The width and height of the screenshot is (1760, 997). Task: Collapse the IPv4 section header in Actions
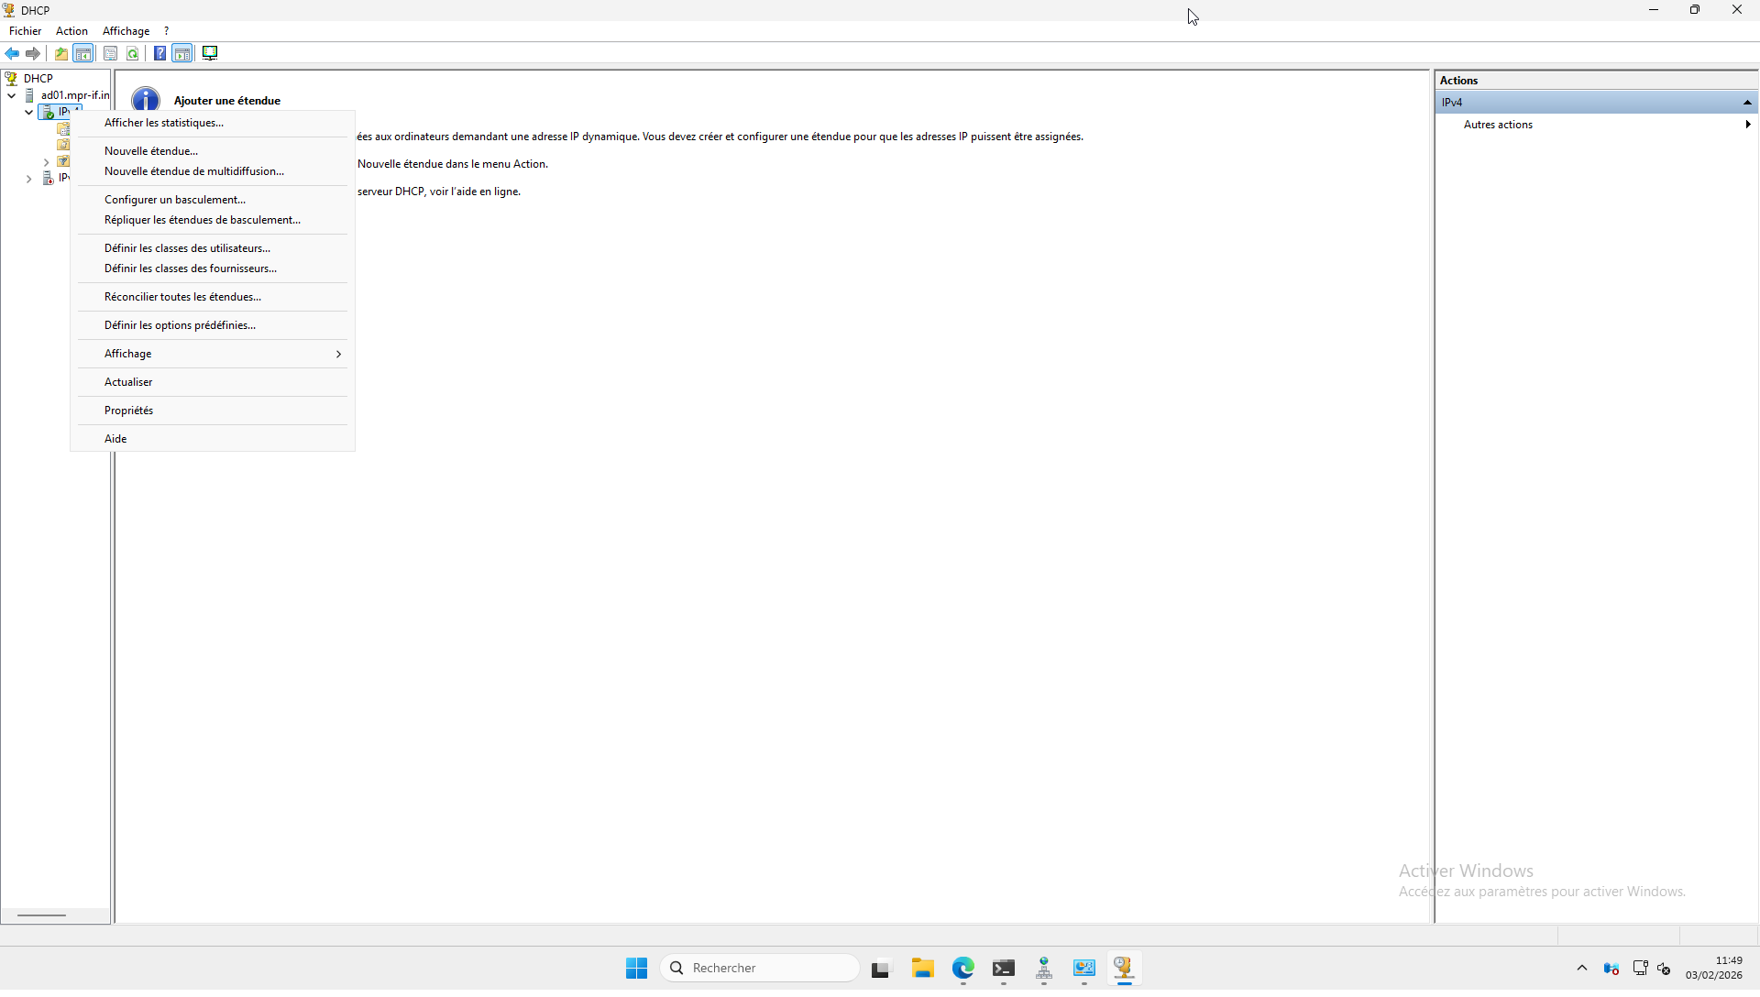(1747, 103)
